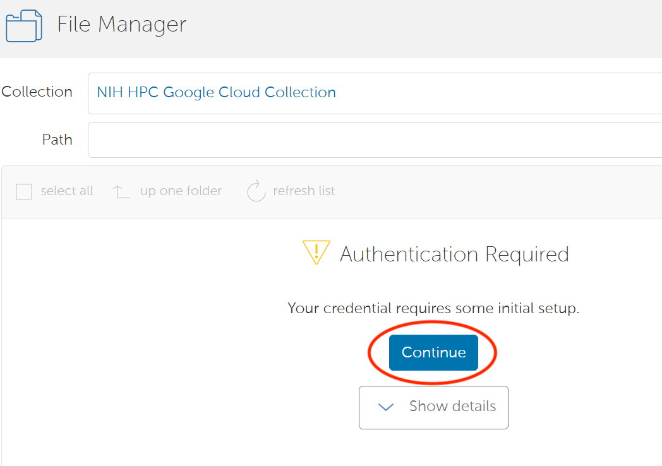Open the NIH HPC Google Cloud Collection link

point(216,92)
